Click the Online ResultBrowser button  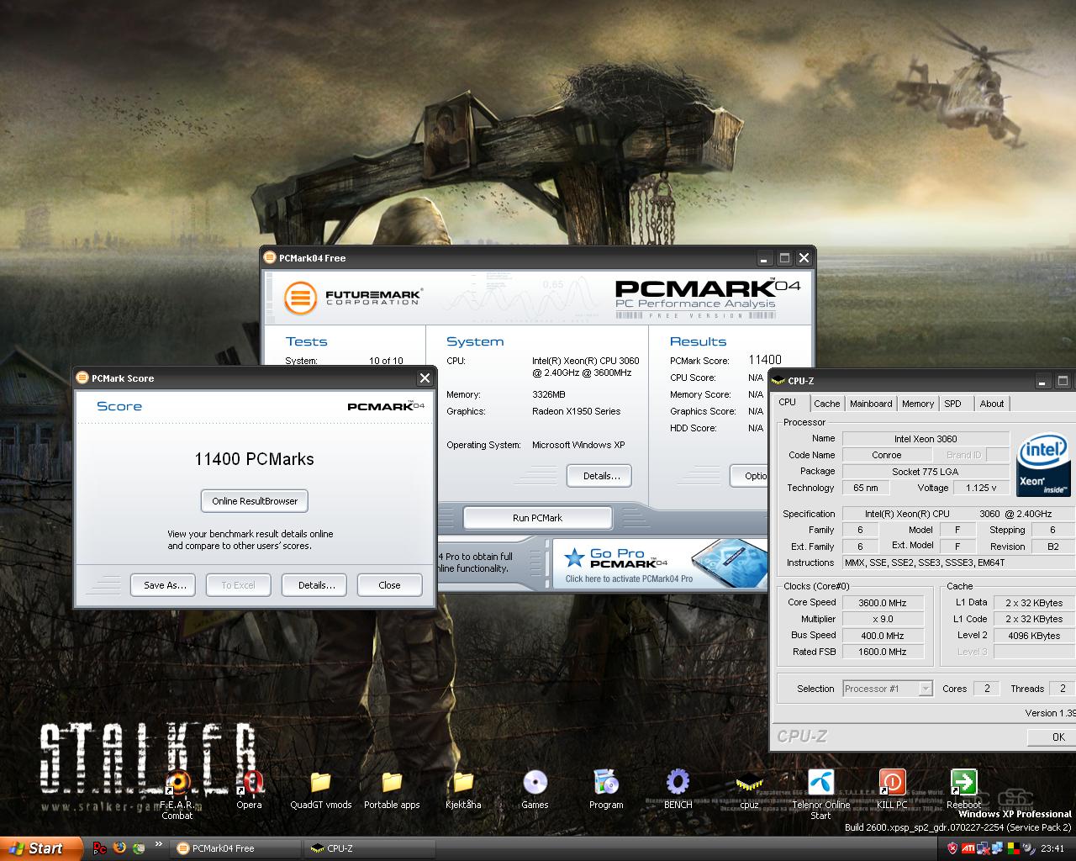255,501
